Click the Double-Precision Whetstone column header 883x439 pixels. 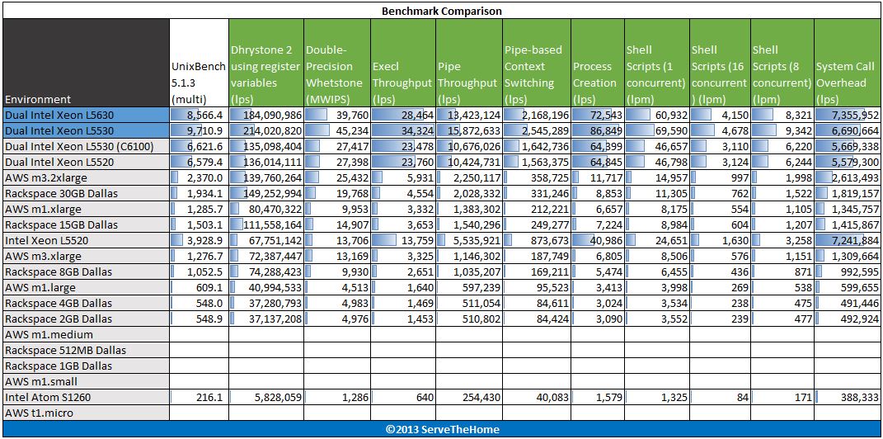(x=337, y=63)
